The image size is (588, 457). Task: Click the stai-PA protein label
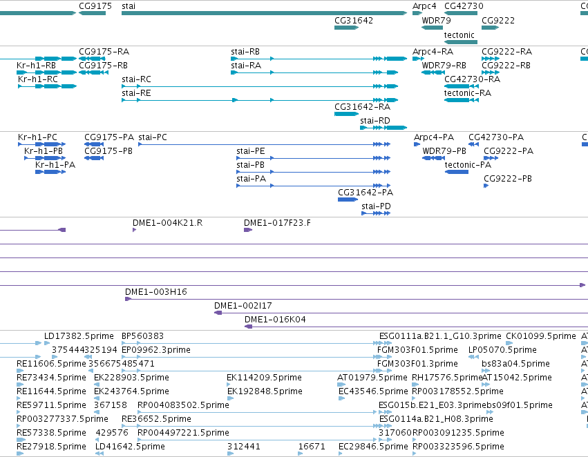point(251,179)
